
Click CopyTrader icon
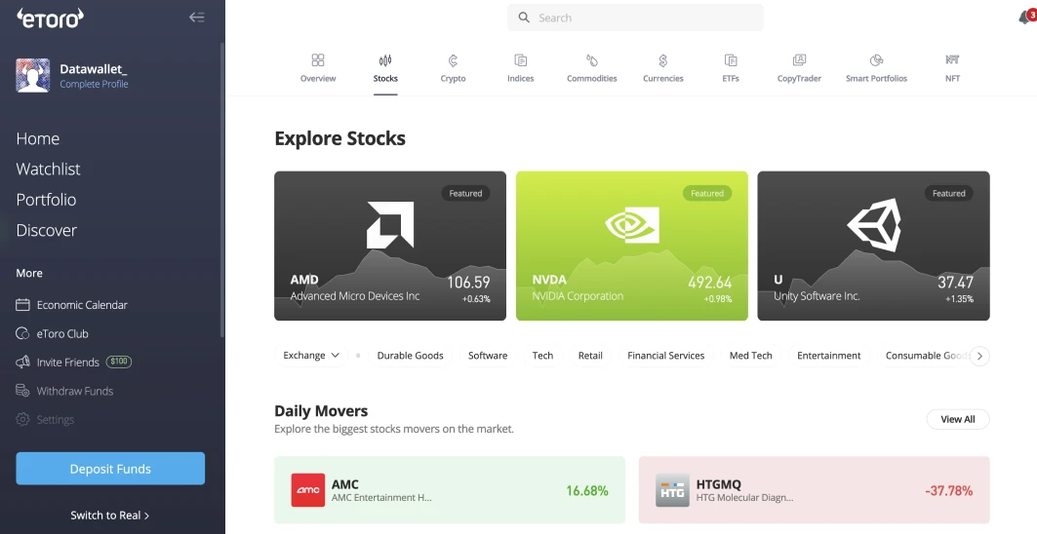pyautogui.click(x=799, y=60)
